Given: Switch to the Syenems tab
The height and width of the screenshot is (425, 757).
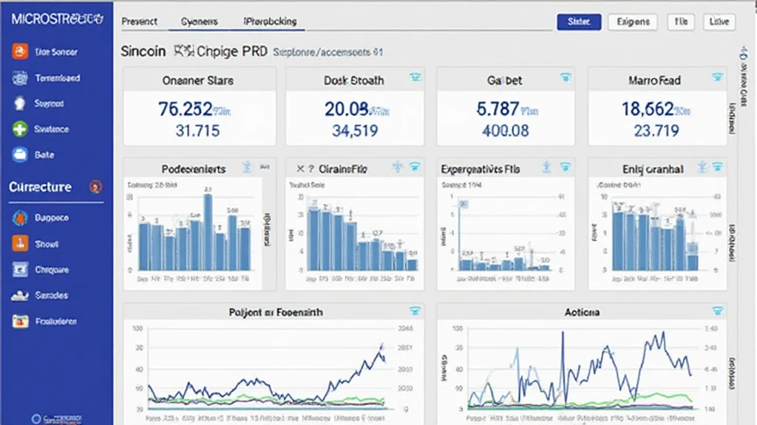Looking at the screenshot, I should (199, 21).
